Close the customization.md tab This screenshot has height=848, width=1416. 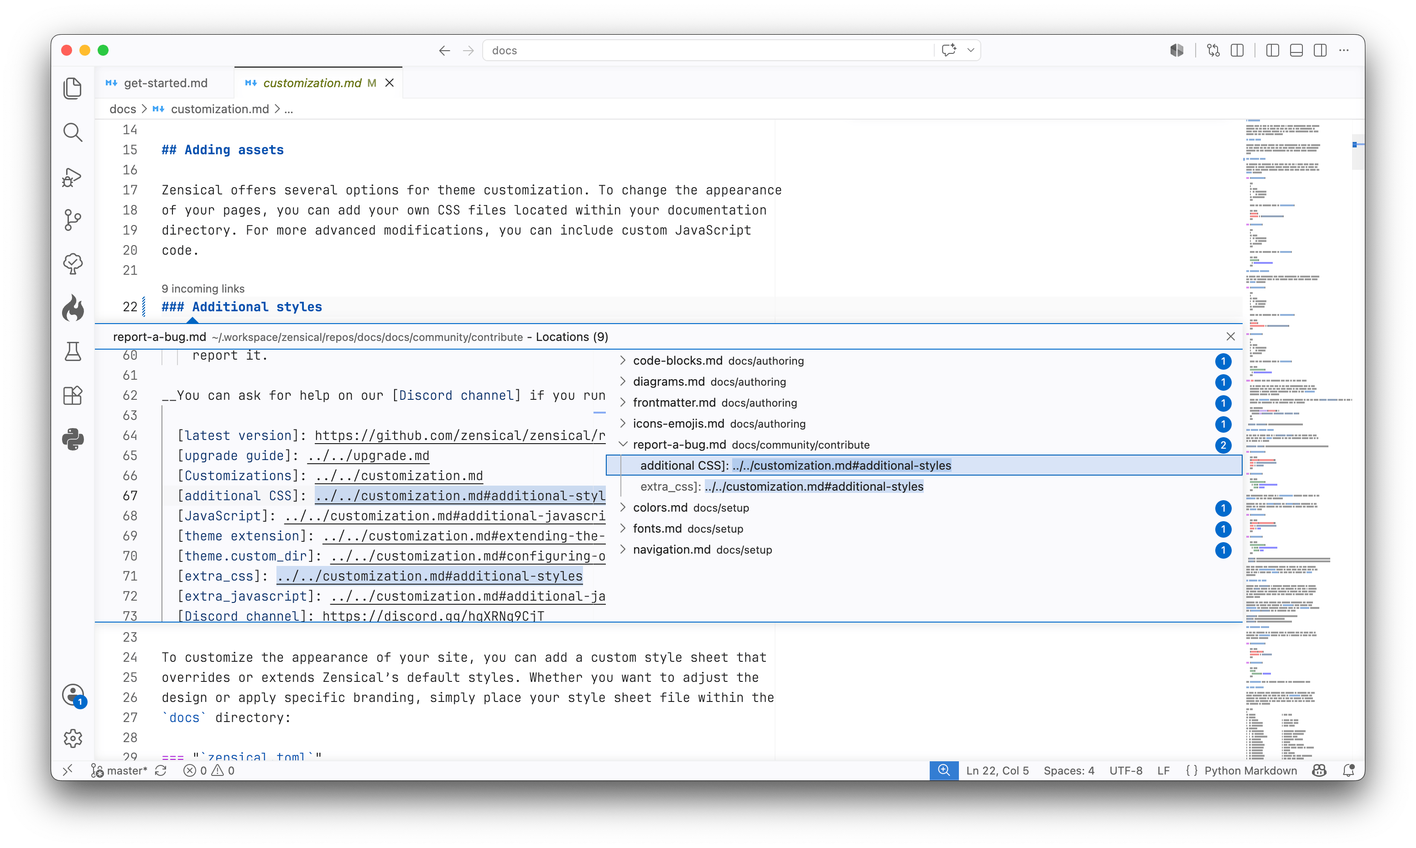(x=390, y=83)
